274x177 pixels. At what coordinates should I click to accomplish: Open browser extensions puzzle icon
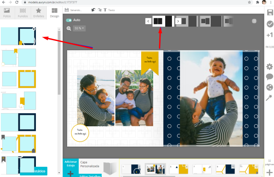[x=258, y=2]
